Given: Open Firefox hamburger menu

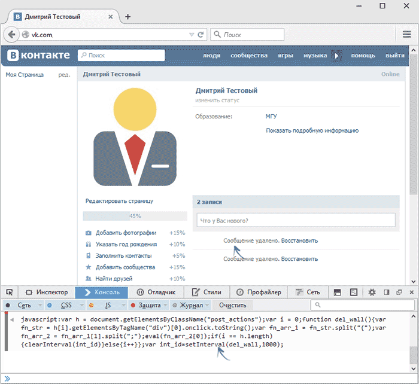Looking at the screenshot, I should [406, 34].
